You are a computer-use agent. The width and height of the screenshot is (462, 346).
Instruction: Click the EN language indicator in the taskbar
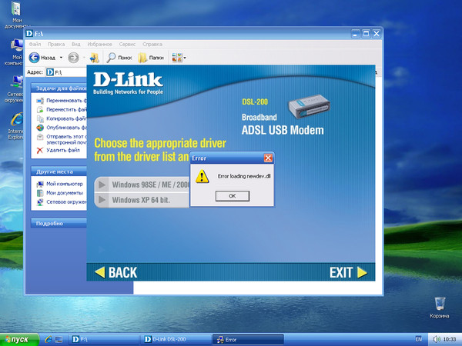click(x=418, y=339)
